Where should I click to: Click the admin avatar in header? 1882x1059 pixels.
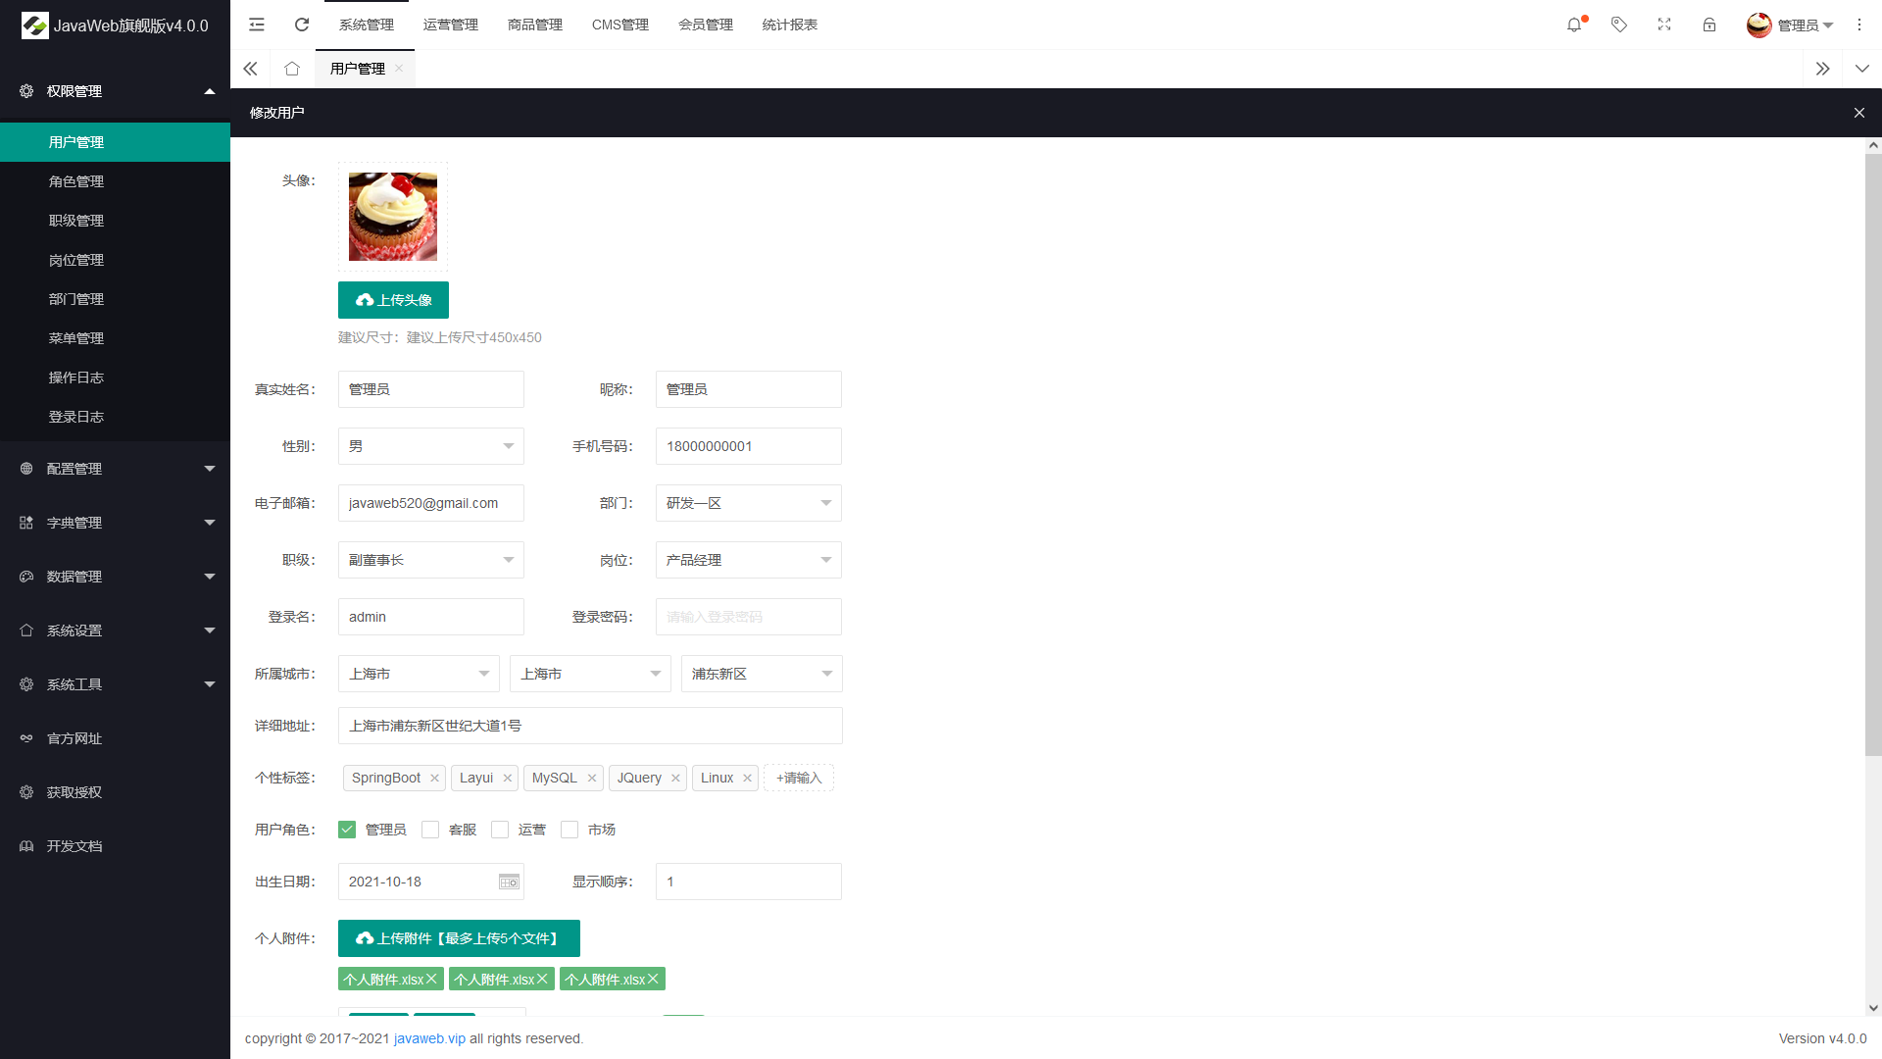pyautogui.click(x=1759, y=25)
